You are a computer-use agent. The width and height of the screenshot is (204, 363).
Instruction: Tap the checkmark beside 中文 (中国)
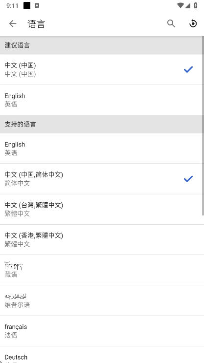click(188, 69)
